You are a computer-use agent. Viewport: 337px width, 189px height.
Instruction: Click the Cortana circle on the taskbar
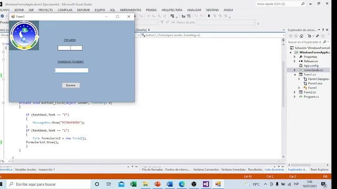point(97,184)
